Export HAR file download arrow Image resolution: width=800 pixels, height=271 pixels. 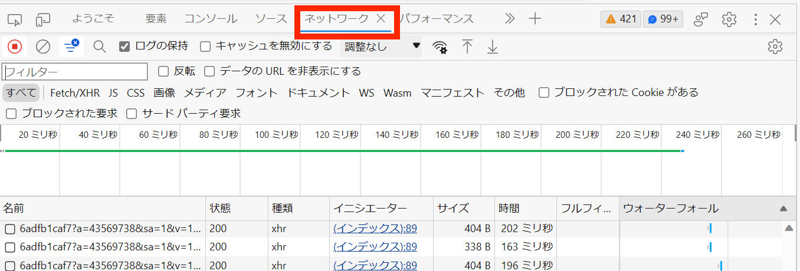coord(493,47)
